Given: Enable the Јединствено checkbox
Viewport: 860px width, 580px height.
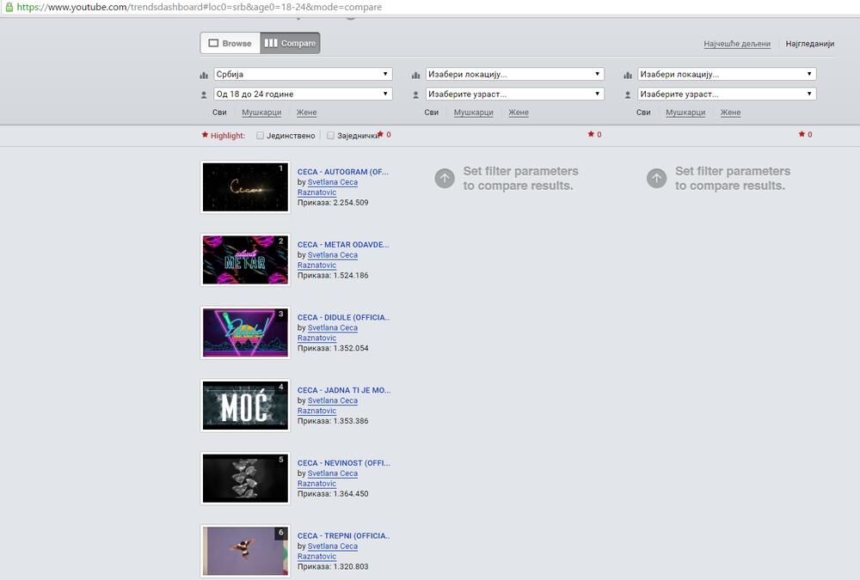Looking at the screenshot, I should [x=261, y=136].
